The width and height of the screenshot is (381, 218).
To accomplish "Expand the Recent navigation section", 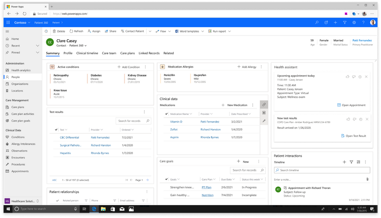I will tap(37, 45).
